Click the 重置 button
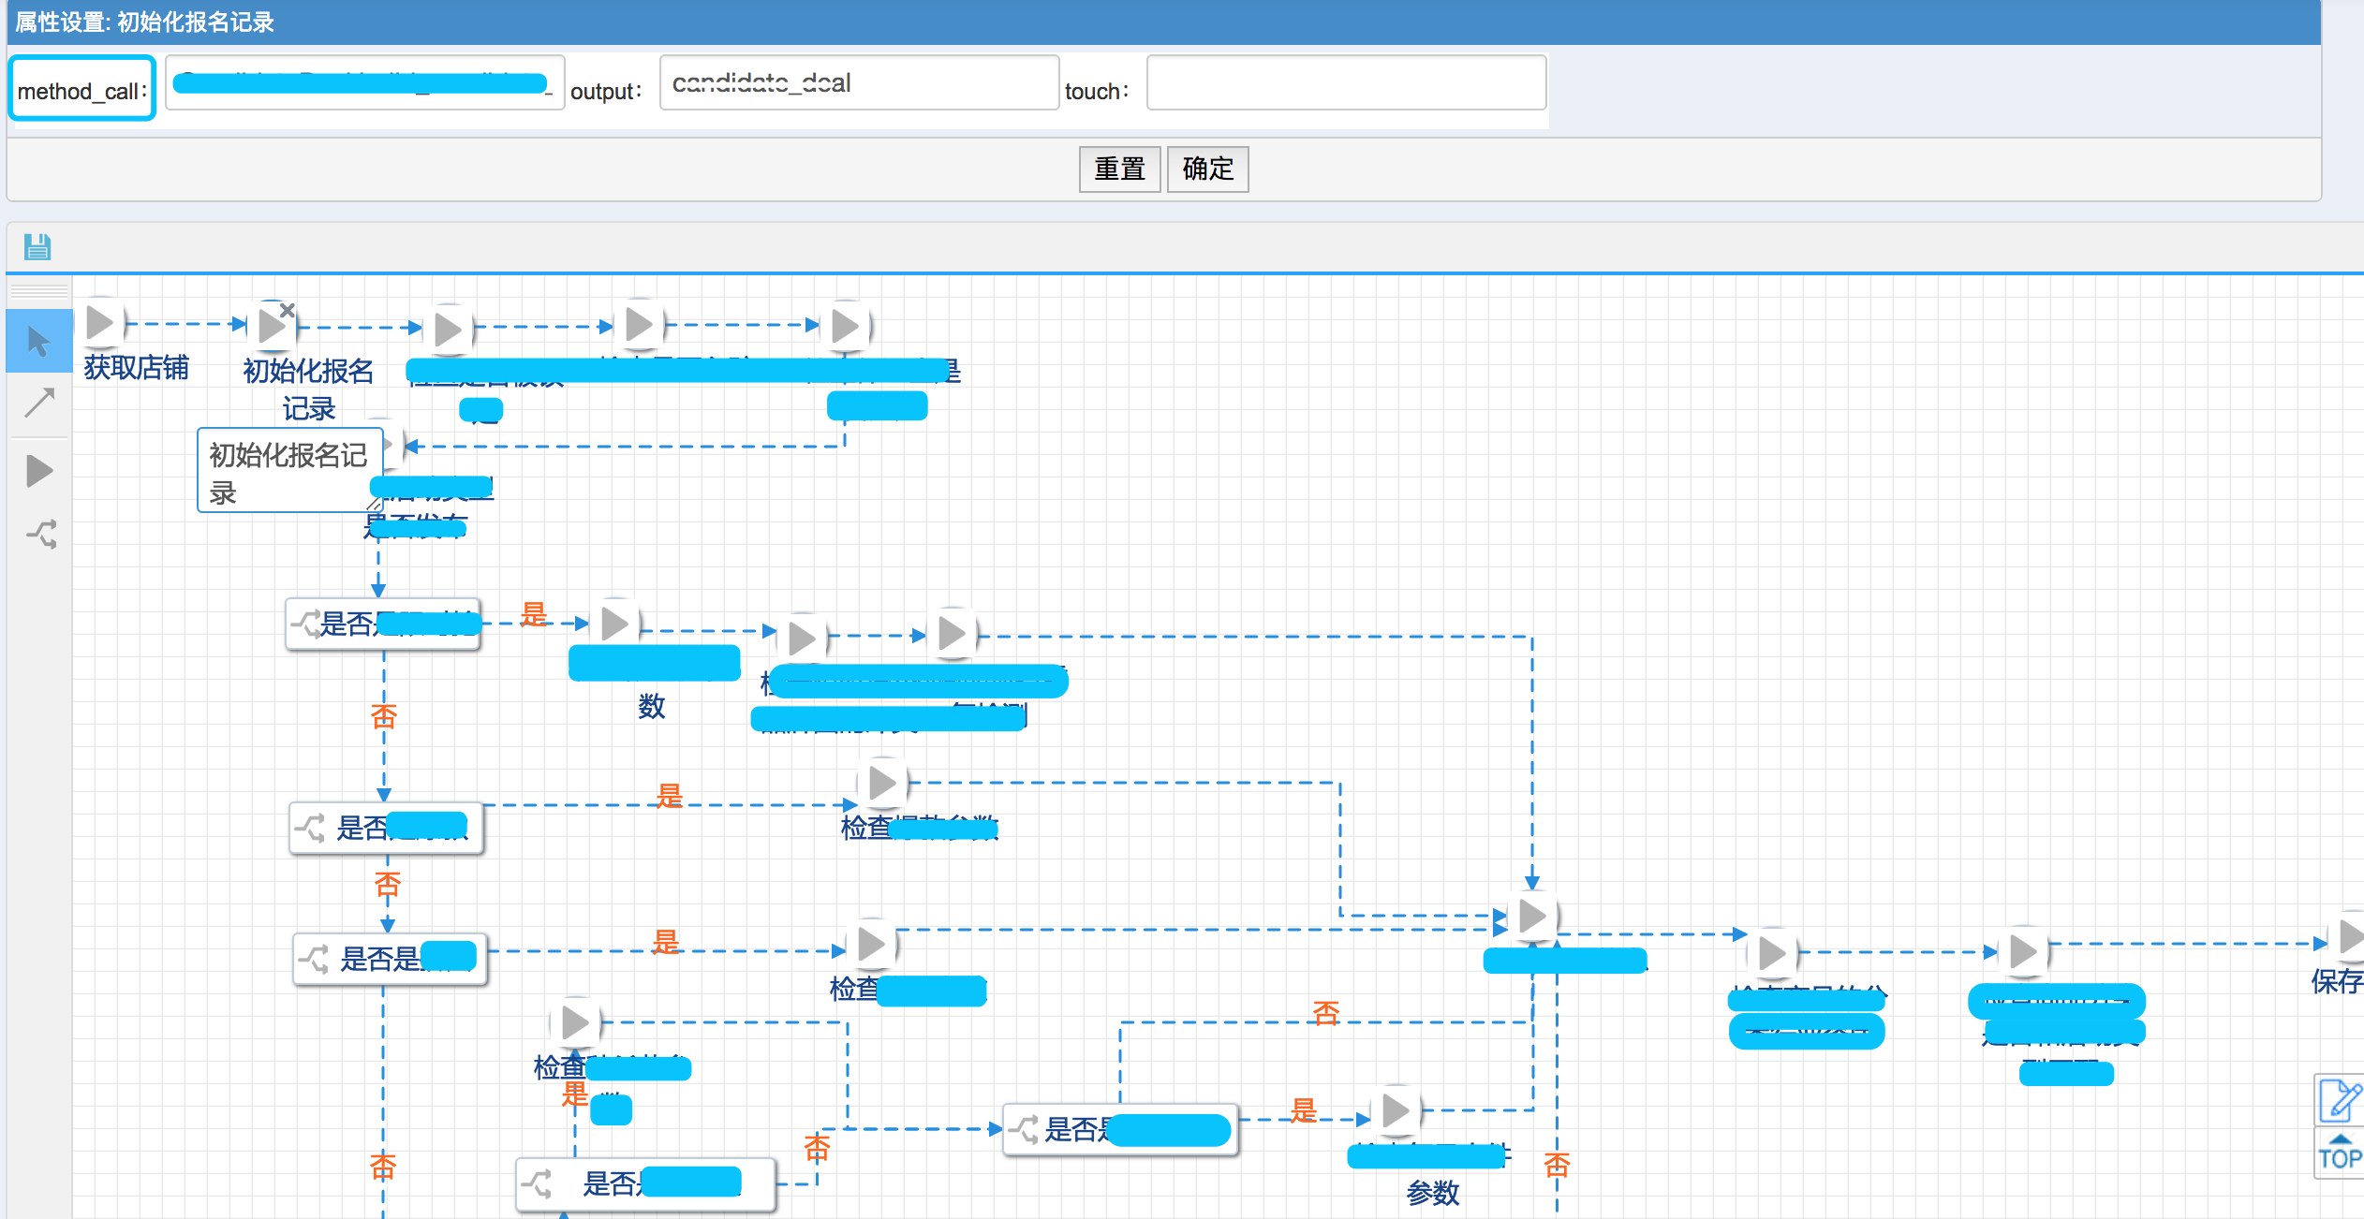The height and width of the screenshot is (1219, 2364). (1119, 169)
